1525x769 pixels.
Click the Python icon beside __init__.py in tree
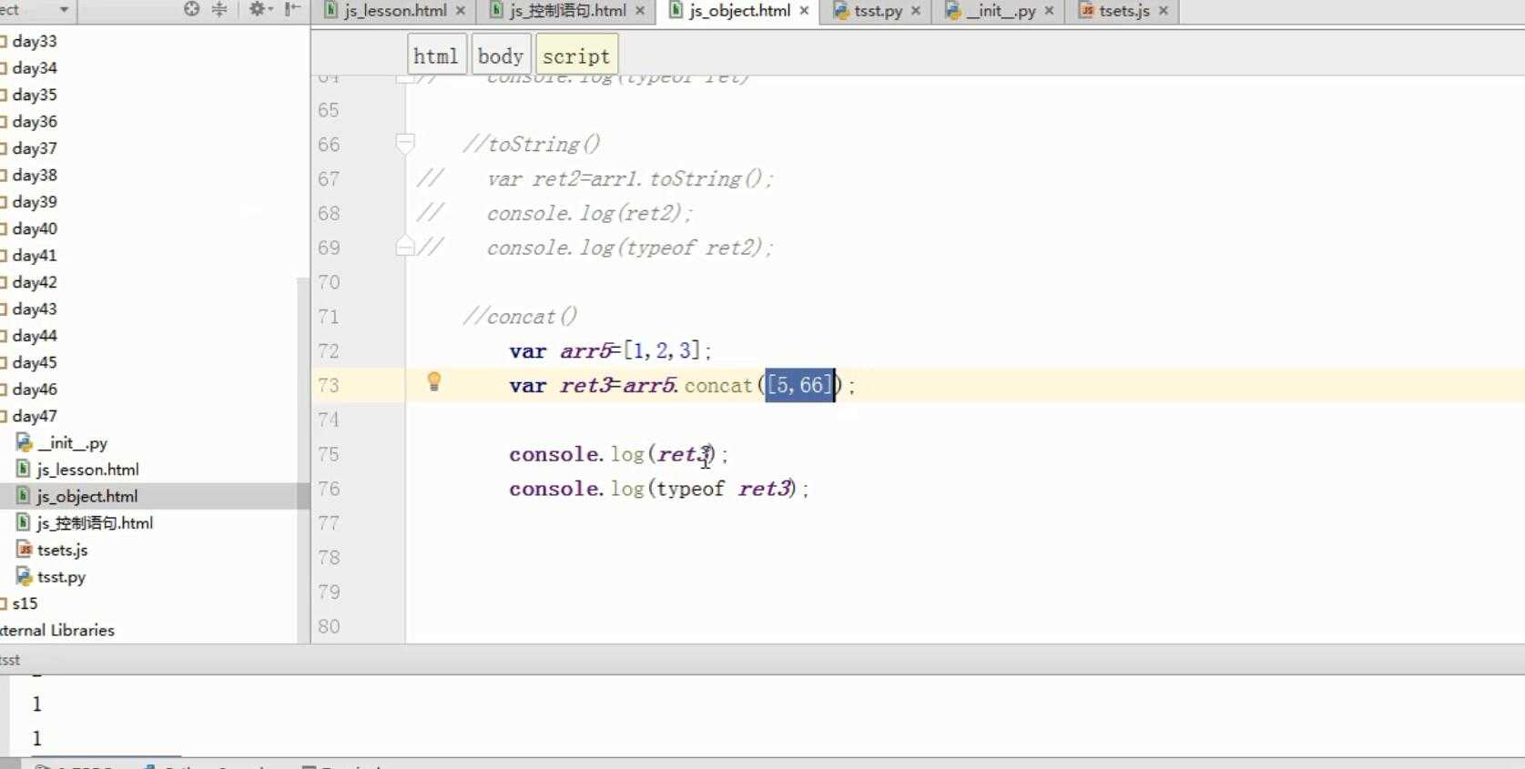[x=25, y=443]
